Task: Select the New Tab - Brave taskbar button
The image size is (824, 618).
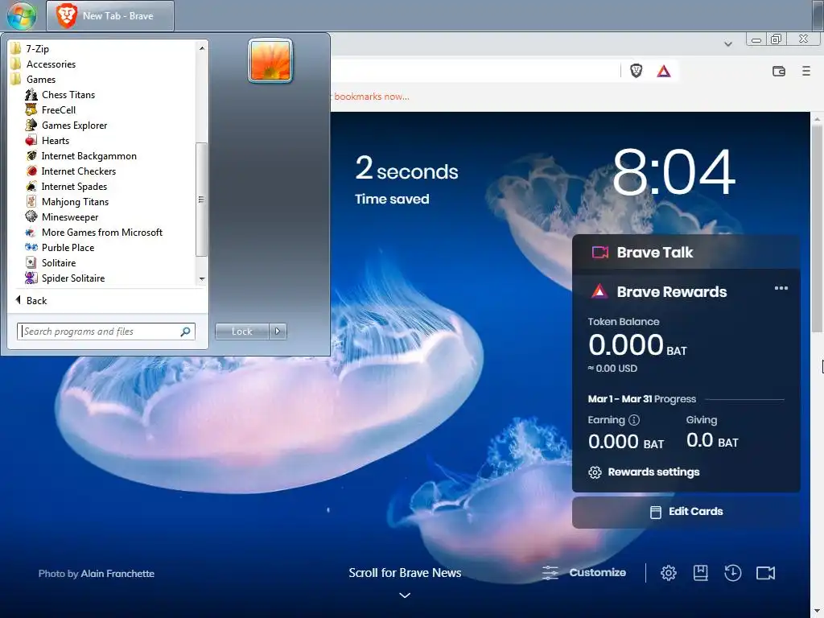Action: 110,16
